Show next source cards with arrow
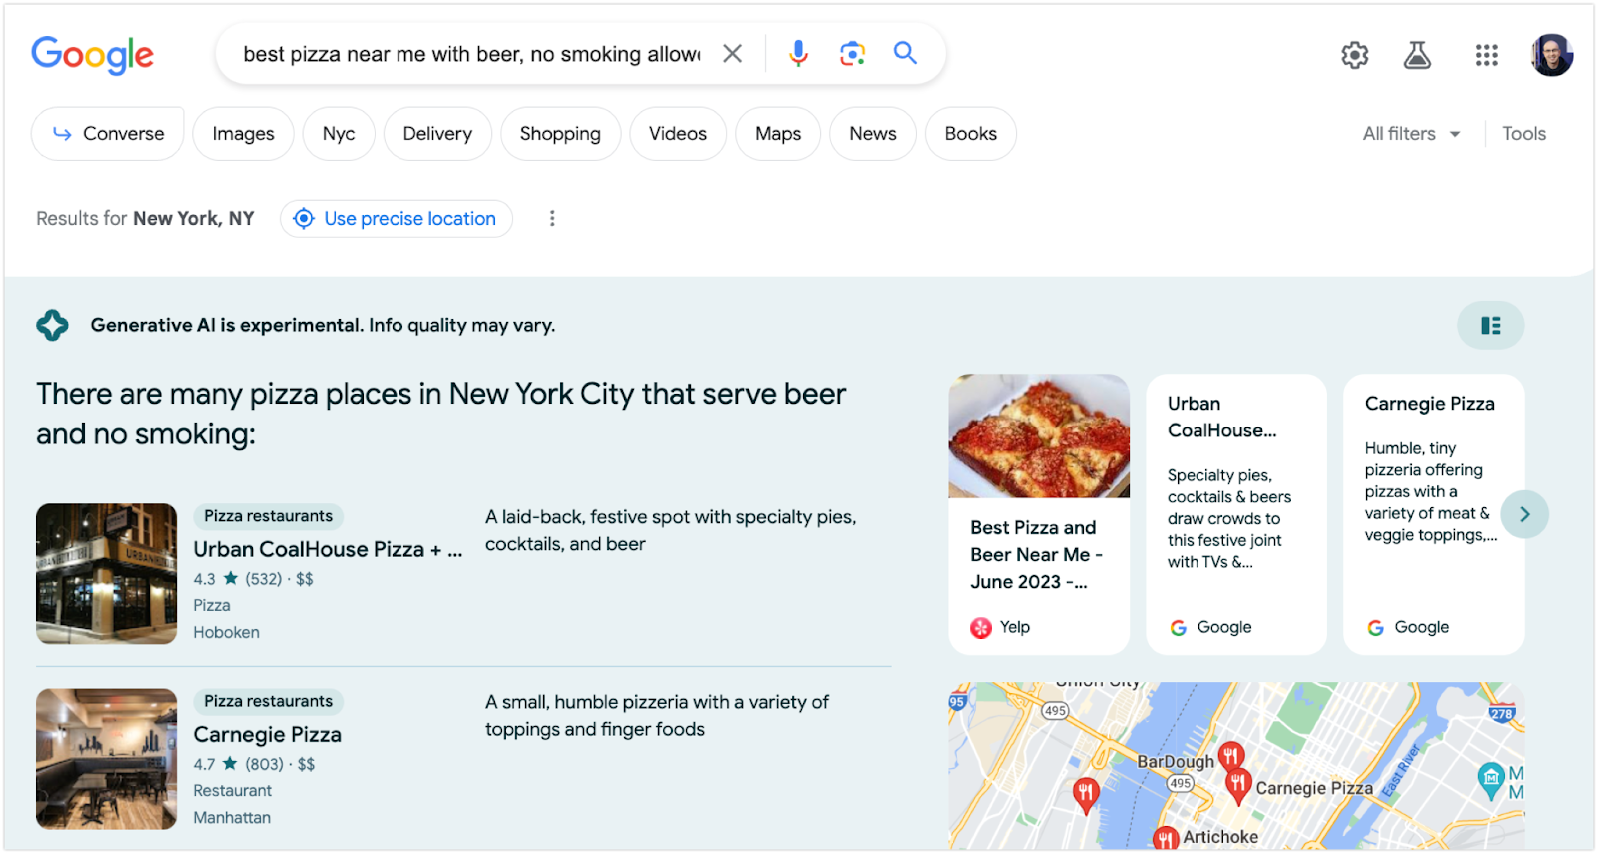The height and width of the screenshot is (854, 1598). click(1525, 514)
